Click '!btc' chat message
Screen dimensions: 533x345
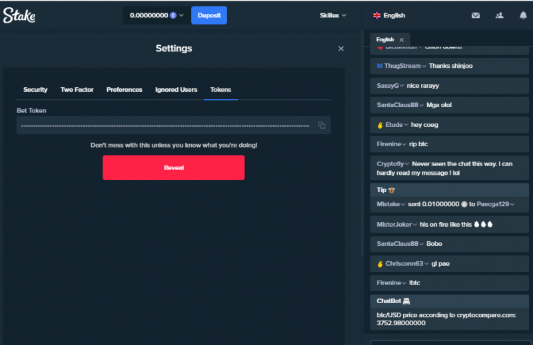click(414, 283)
